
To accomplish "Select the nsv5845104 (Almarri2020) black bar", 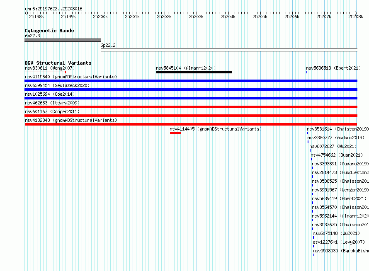I will click(194, 72).
